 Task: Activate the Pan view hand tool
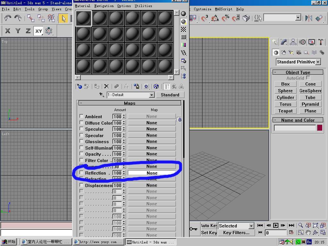point(308,233)
